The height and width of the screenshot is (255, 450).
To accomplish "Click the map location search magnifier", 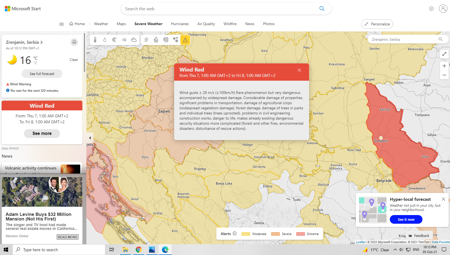I will (441, 39).
